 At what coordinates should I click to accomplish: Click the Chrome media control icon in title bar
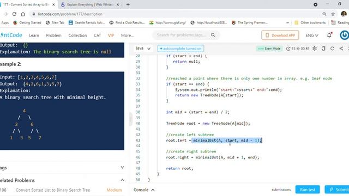315,4
